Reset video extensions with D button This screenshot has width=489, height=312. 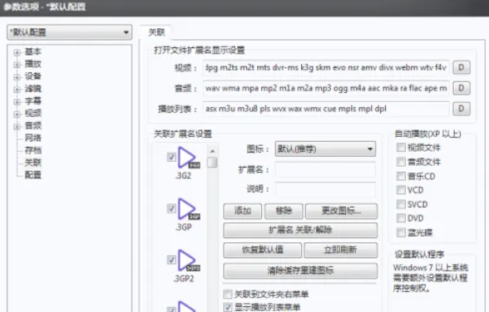coord(462,67)
